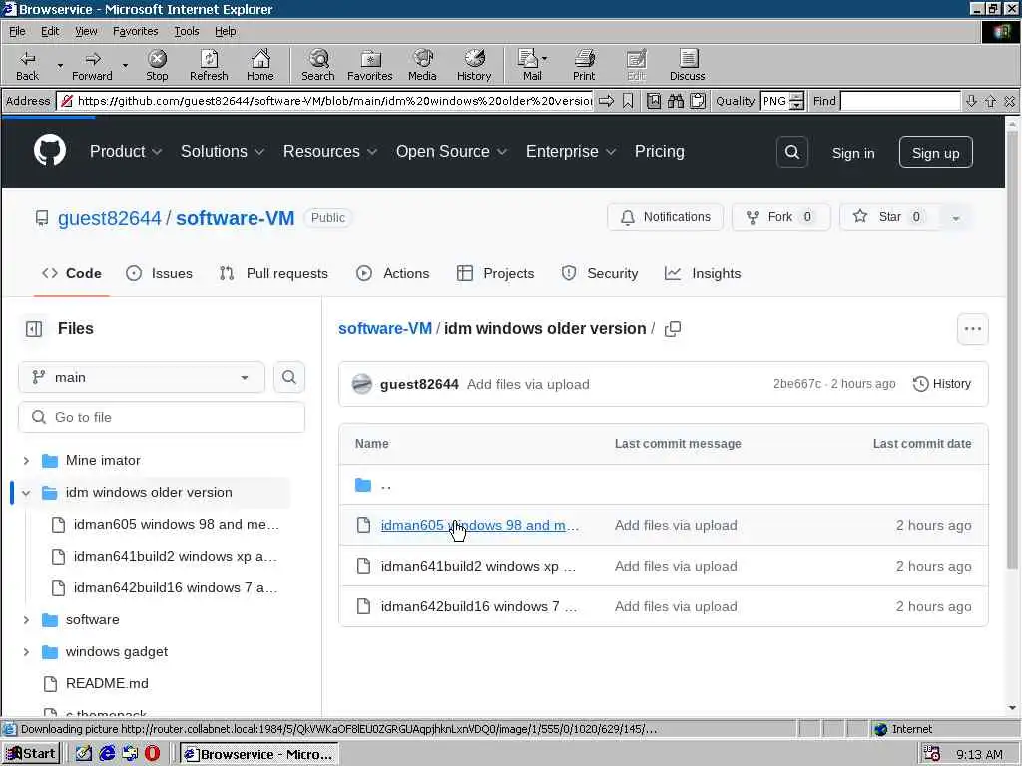Open the three-dot more options button
The height and width of the screenshot is (766, 1022).
point(972,329)
